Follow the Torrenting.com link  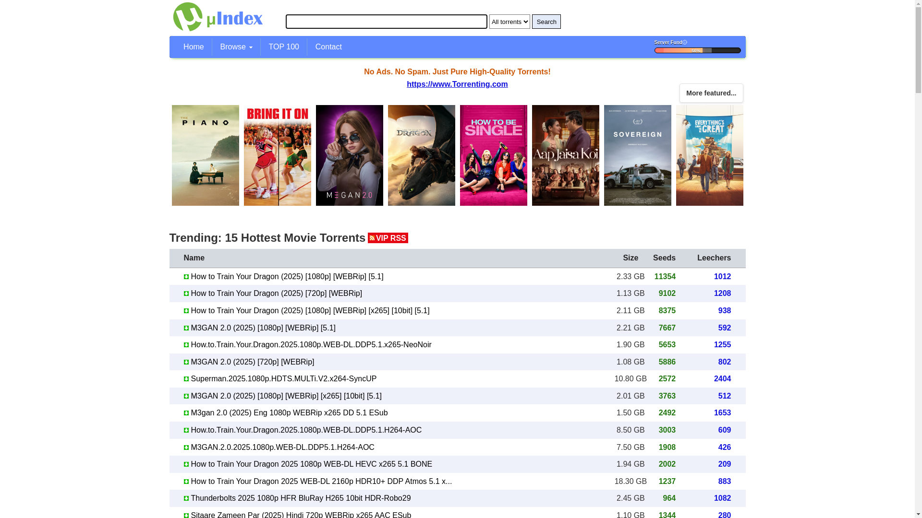pyautogui.click(x=457, y=84)
